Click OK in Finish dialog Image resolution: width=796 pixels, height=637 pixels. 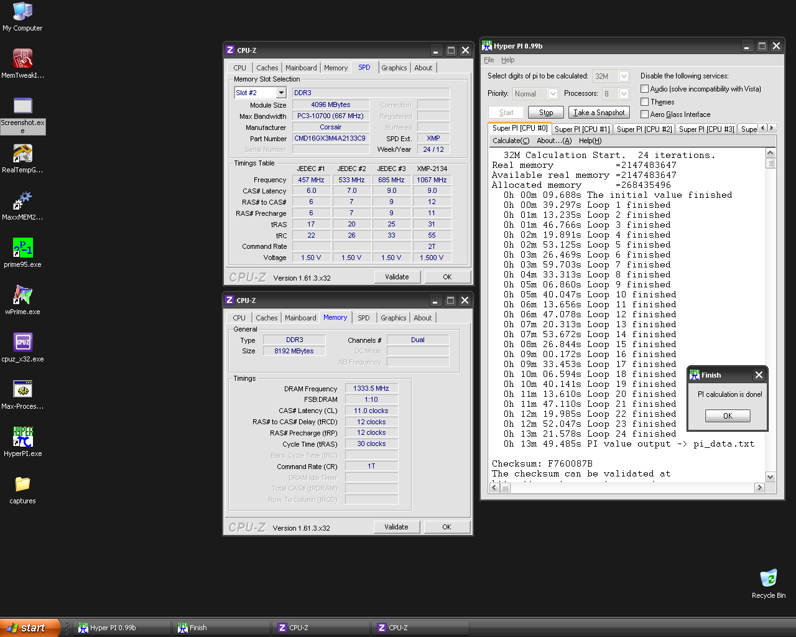[728, 416]
